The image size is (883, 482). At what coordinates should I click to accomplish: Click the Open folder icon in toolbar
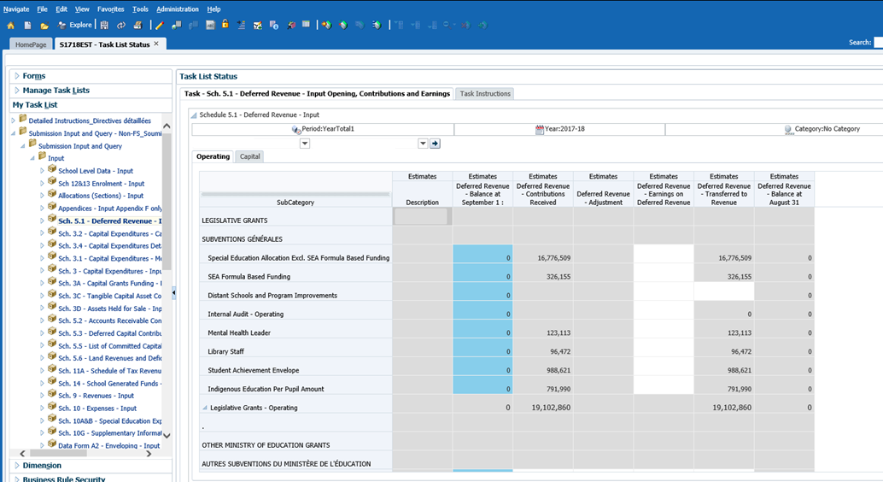[44, 26]
